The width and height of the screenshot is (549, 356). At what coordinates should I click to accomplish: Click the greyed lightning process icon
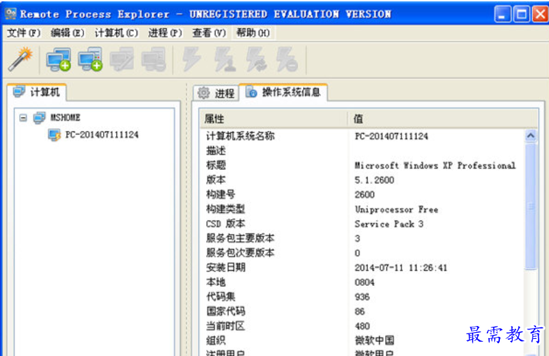click(192, 59)
